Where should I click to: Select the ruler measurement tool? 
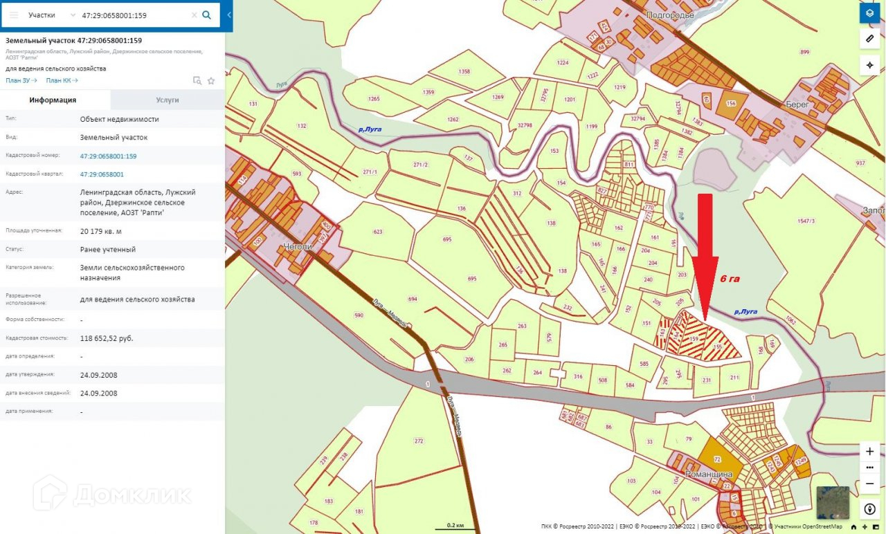point(869,39)
